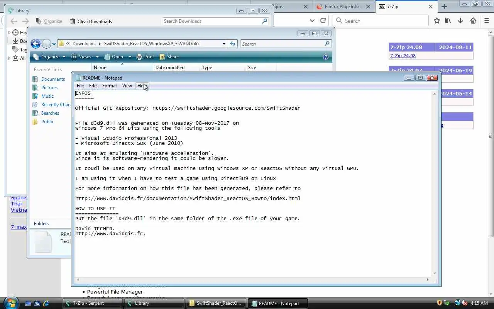This screenshot has width=494, height=309.
Task: Click Print in Explorer toolbar
Action: pos(145,57)
